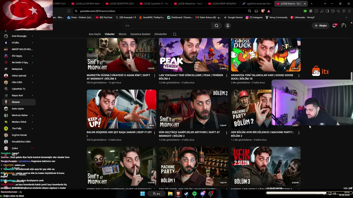Open the Venny Community bookmark

click(x=277, y=17)
